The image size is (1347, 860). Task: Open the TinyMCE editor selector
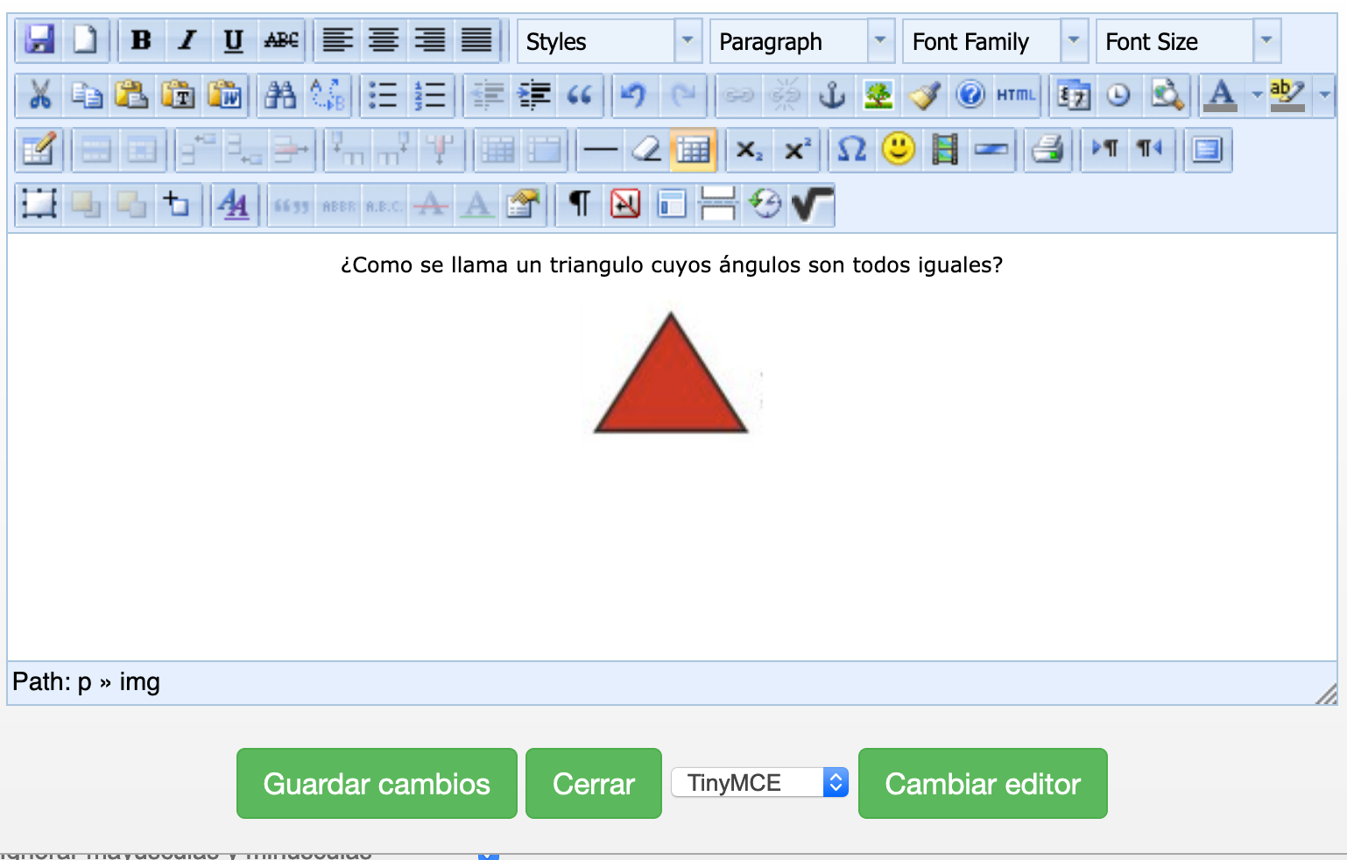pos(759,783)
